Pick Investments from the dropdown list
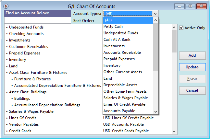Image resolution: width=210 pixels, height=139 pixels. click(128, 46)
